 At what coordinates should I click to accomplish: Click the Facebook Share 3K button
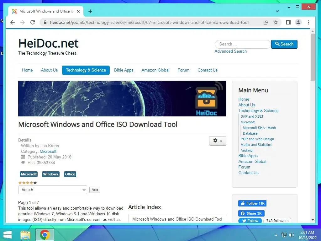click(251, 213)
